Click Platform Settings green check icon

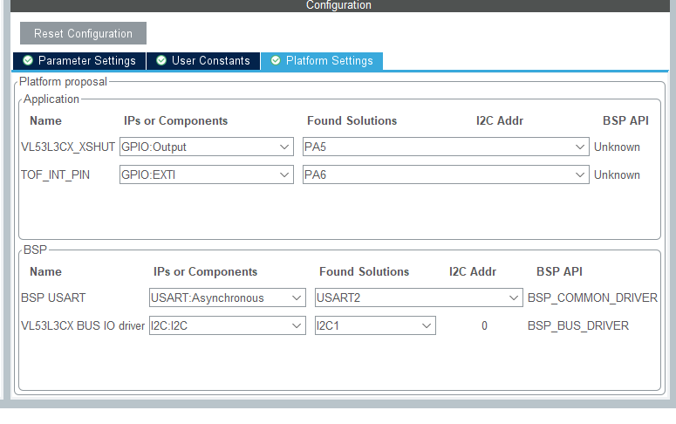coord(276,60)
